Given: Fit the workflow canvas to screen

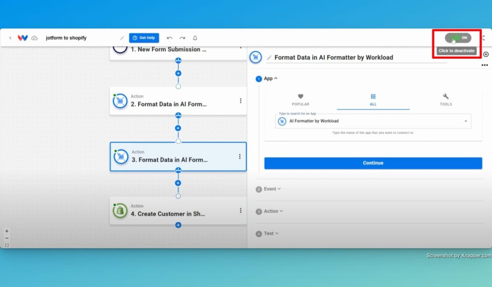Looking at the screenshot, I should pyautogui.click(x=7, y=245).
